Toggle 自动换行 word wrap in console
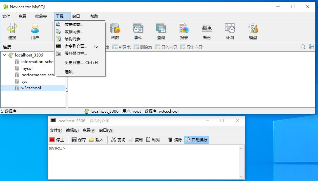 pos(196,140)
